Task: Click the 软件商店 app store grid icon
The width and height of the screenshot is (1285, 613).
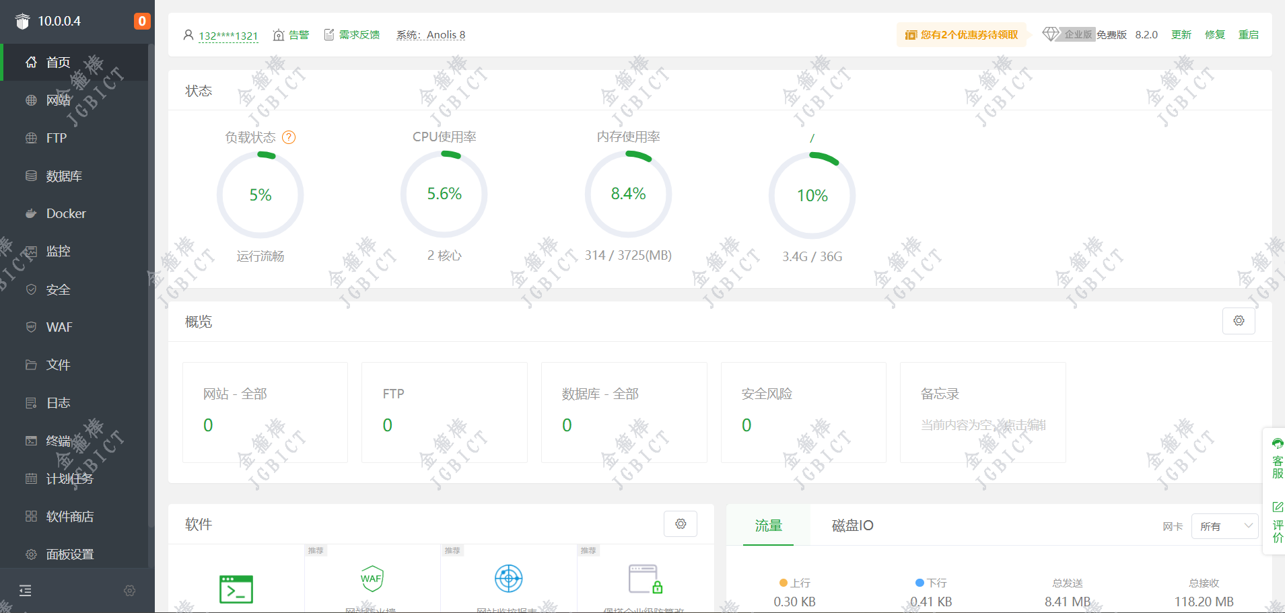Action: 31,516
